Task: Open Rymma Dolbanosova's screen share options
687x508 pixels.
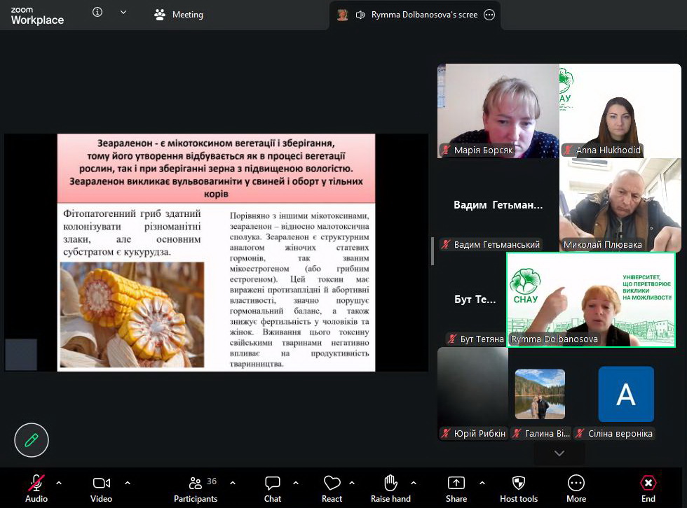Action: [x=489, y=15]
